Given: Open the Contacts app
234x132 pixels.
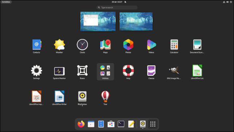Looking at the screenshot, I should click(x=36, y=46).
